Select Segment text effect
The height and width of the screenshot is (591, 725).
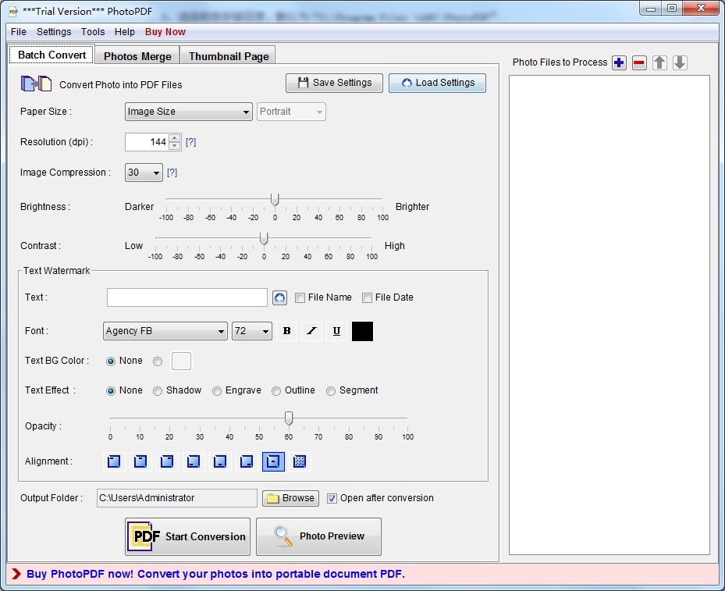tap(331, 391)
